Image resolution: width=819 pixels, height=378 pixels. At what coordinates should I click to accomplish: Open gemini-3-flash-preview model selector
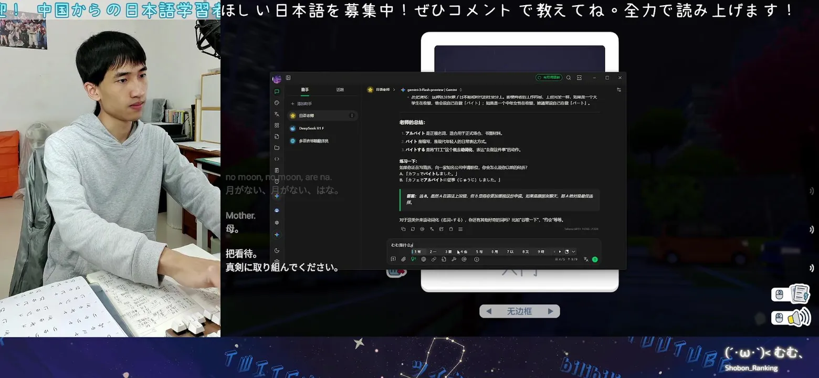click(432, 90)
